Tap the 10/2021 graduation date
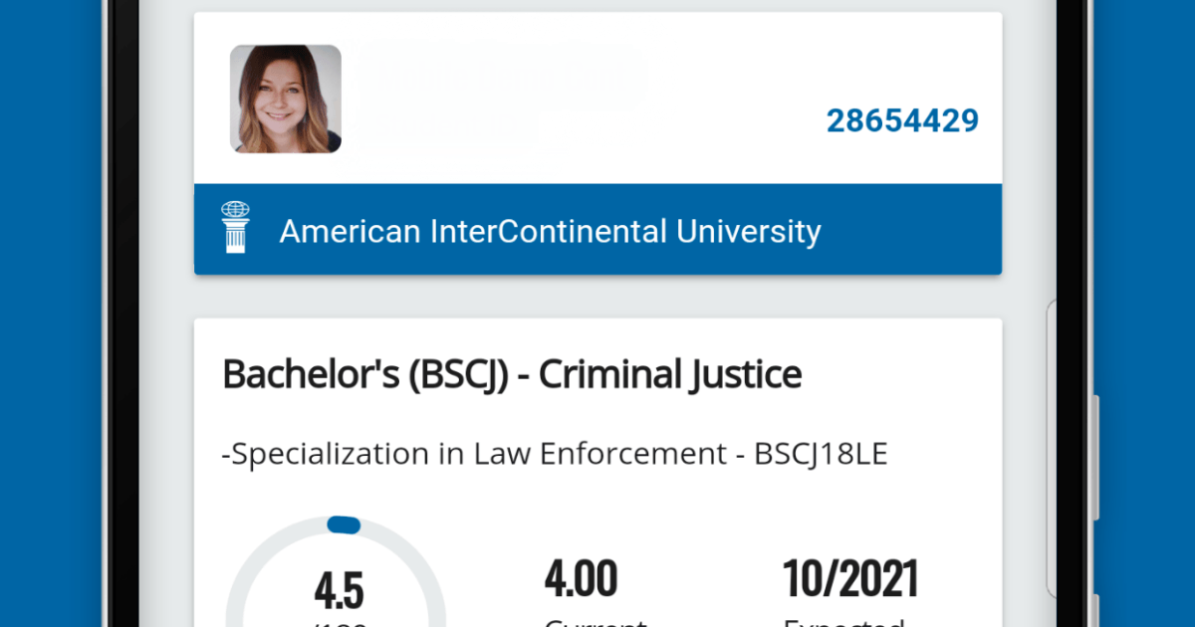This screenshot has width=1195, height=627. point(849,579)
